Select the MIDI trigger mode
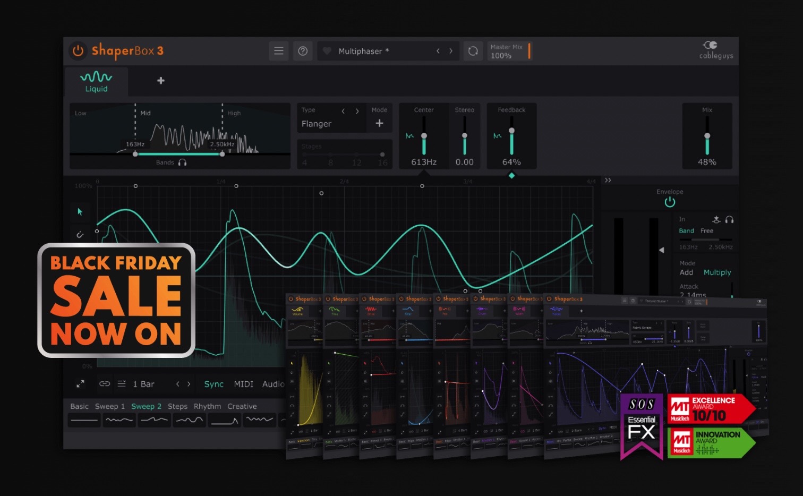The image size is (803, 496). [243, 384]
